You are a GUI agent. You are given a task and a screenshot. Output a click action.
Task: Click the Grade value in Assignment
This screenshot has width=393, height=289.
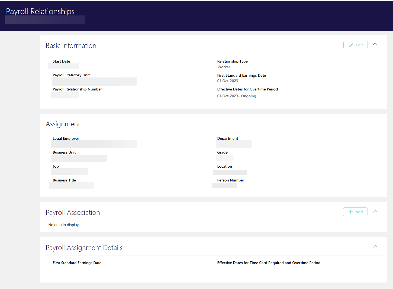[x=224, y=158]
